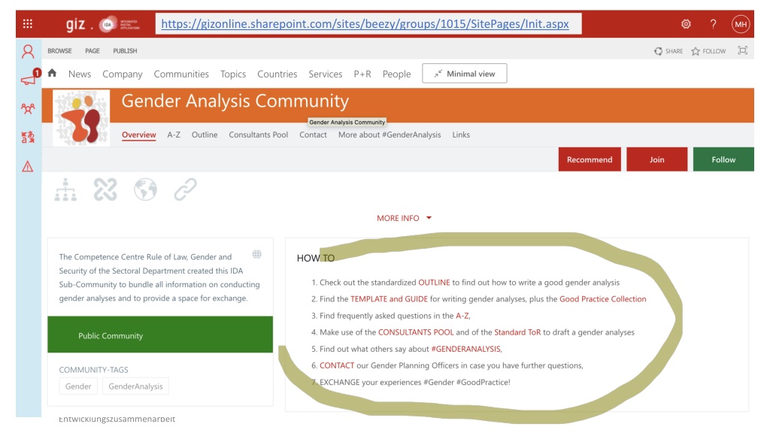Go to the home icon
The width and height of the screenshot is (770, 433).
click(52, 73)
